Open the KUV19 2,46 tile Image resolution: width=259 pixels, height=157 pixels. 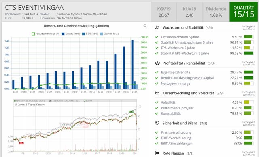click(x=189, y=12)
